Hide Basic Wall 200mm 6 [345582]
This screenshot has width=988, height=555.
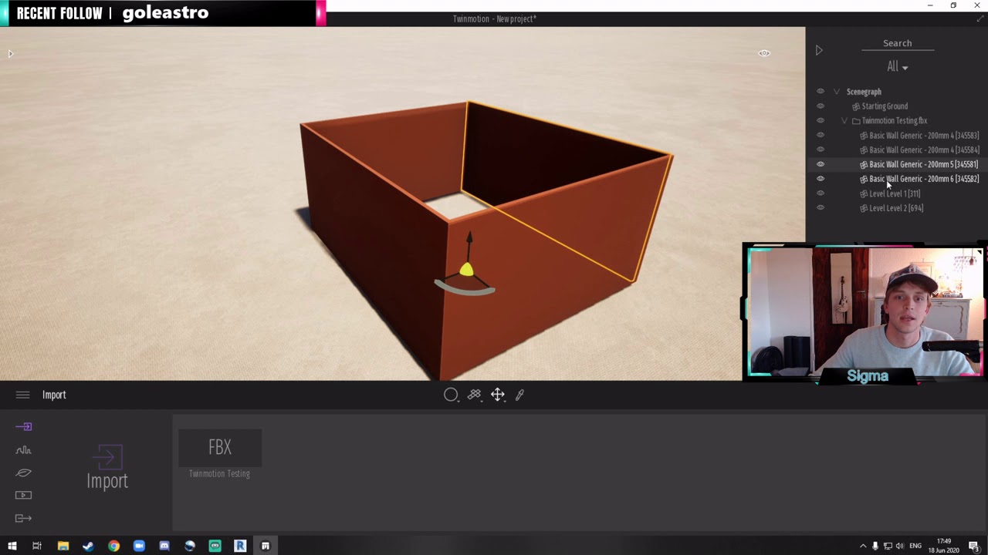coord(821,179)
